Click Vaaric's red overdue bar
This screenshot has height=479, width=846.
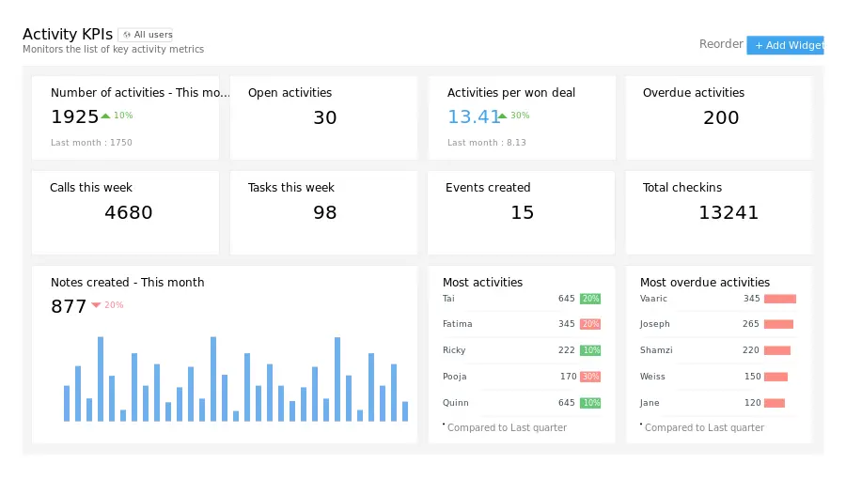pos(780,299)
